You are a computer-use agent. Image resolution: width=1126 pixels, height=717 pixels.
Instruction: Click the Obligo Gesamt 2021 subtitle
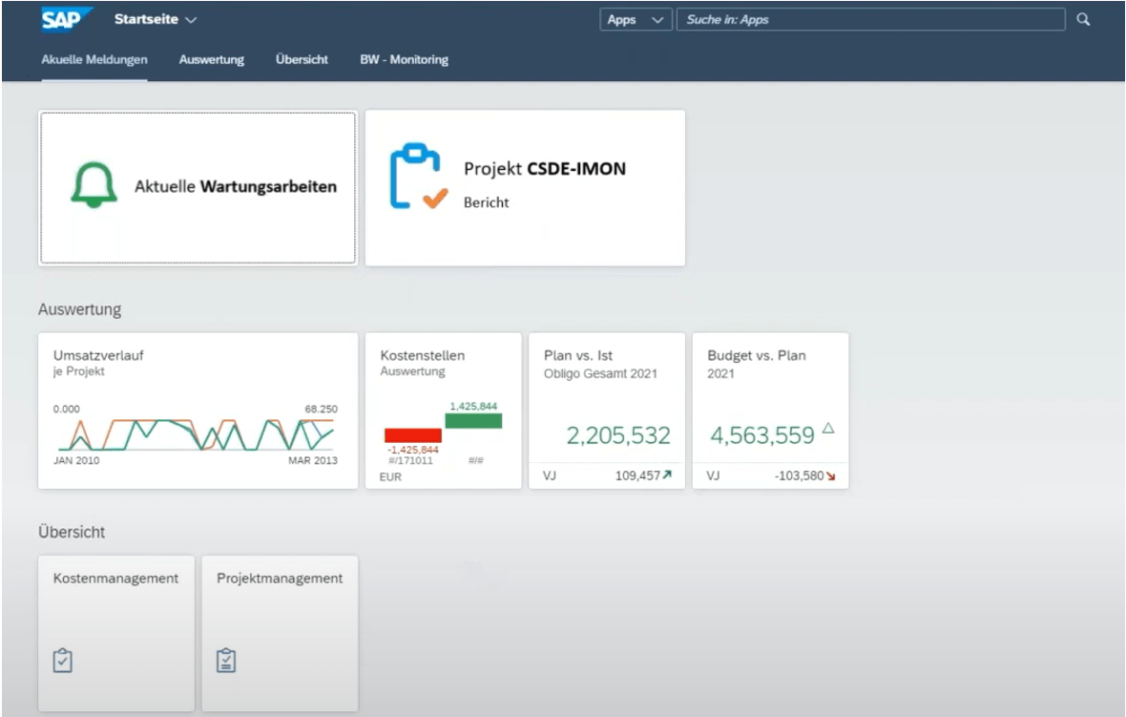point(600,373)
